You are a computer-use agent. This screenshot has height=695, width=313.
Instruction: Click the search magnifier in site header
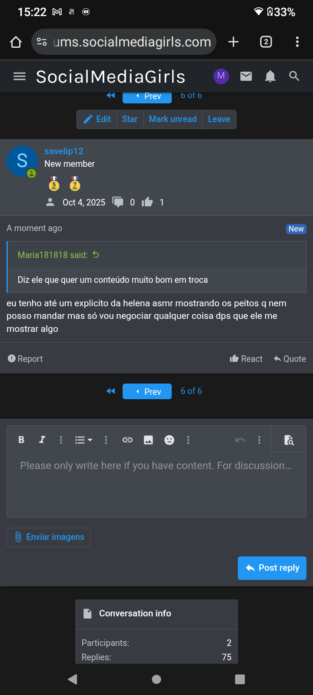coord(294,76)
